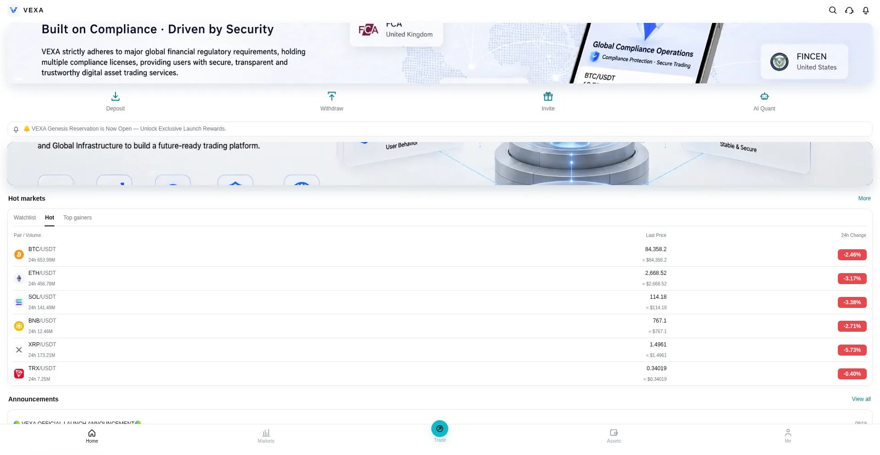
Task: Click the VEXA logo icon
Action: (14, 10)
